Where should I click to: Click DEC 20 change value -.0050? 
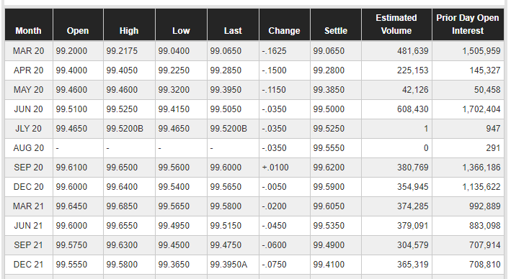[x=274, y=187]
